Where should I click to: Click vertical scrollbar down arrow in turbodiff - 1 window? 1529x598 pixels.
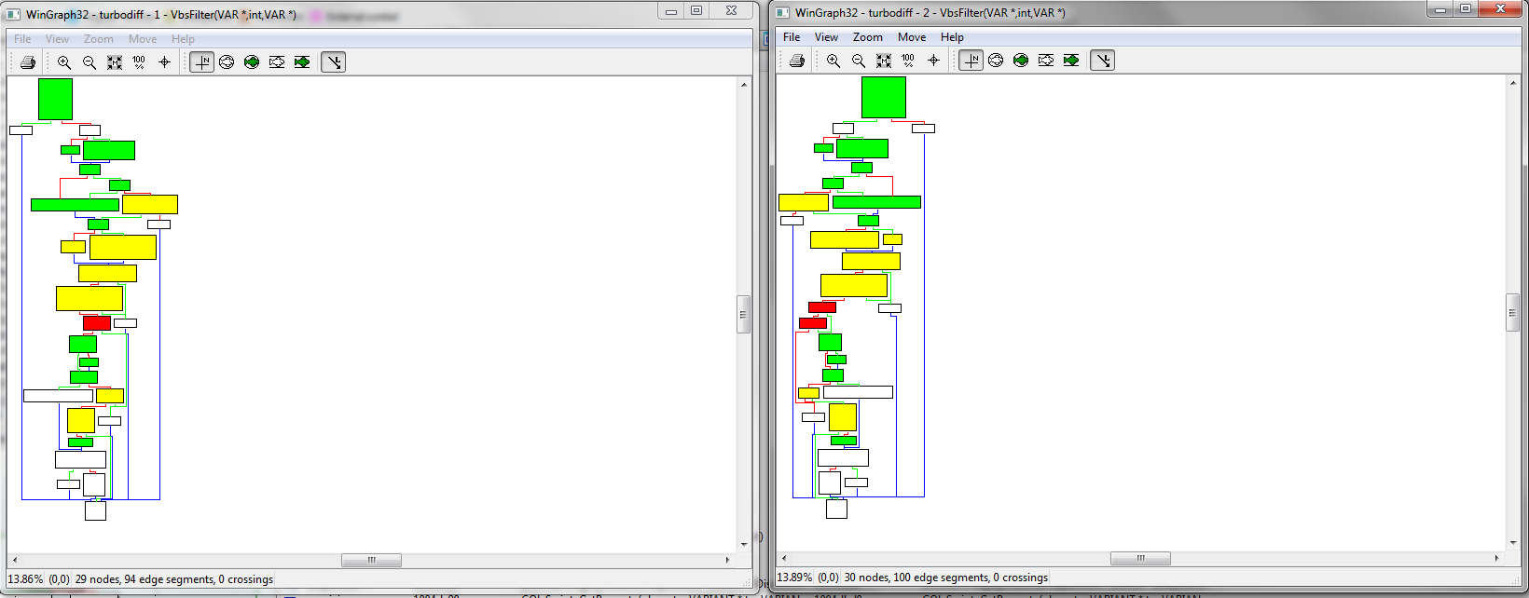pos(744,544)
